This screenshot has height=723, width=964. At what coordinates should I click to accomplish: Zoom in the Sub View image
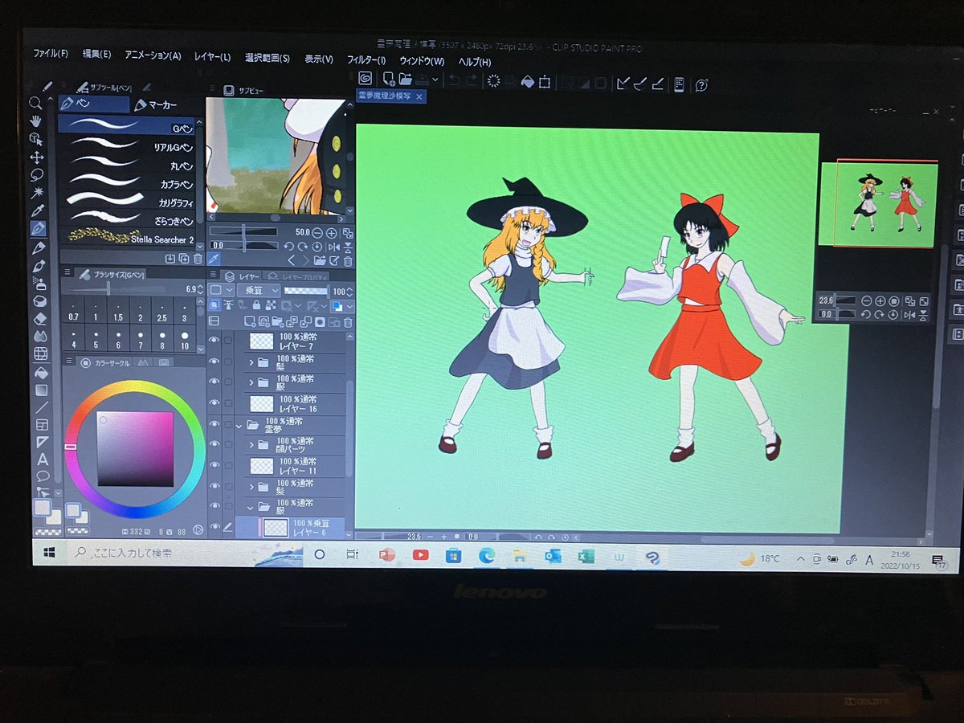pyautogui.click(x=331, y=233)
